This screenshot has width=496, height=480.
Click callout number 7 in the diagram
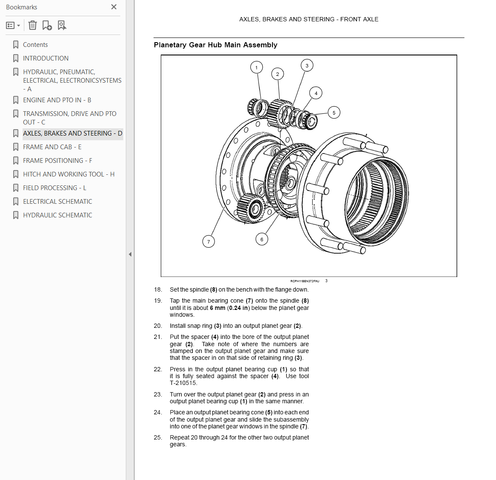(x=209, y=242)
